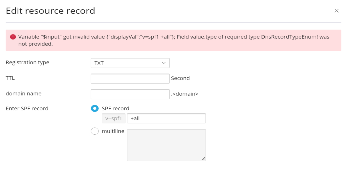Click the "Edit resource record" dialog title
The image size is (343, 176).
coord(50,11)
